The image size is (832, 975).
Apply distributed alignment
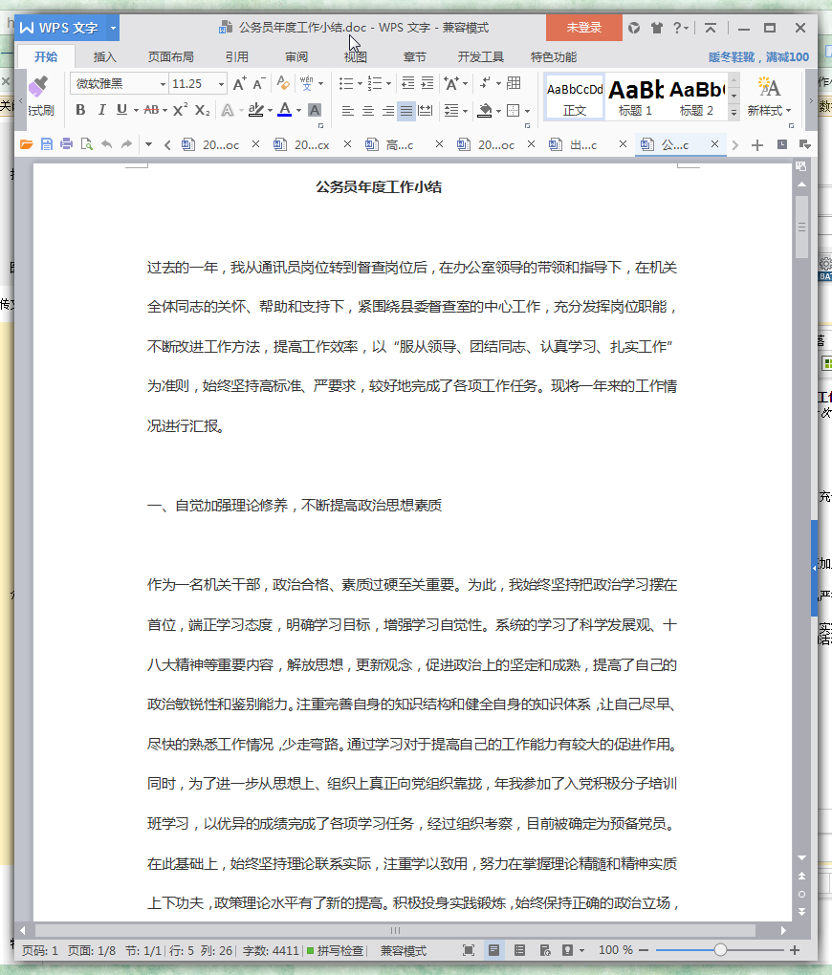pyautogui.click(x=426, y=111)
